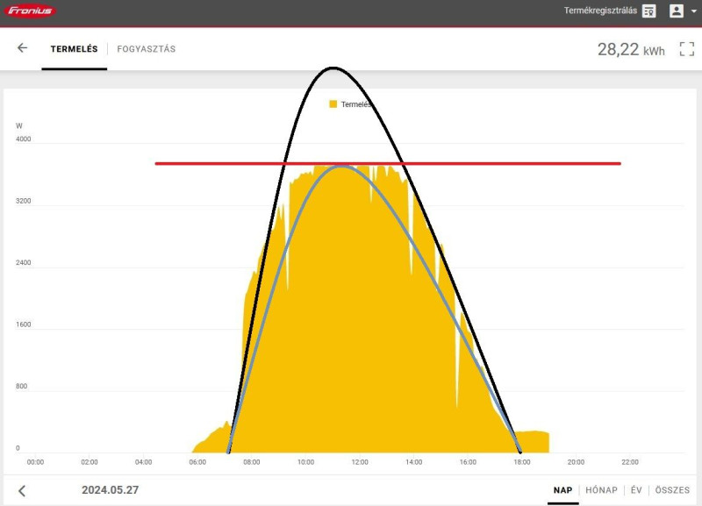This screenshot has width=702, height=506.
Task: Expand the account dropdown arrow
Action: click(693, 11)
